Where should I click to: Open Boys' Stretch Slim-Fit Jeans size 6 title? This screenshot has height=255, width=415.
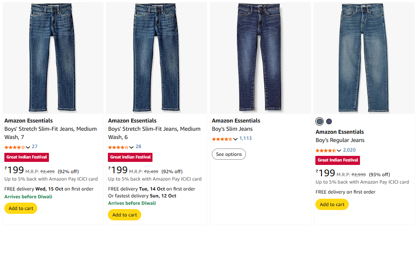[154, 132]
